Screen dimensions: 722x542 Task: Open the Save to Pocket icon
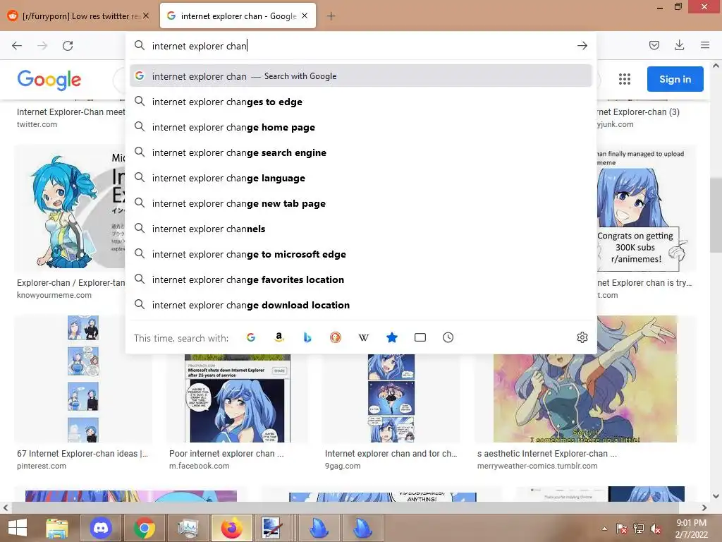click(x=654, y=45)
